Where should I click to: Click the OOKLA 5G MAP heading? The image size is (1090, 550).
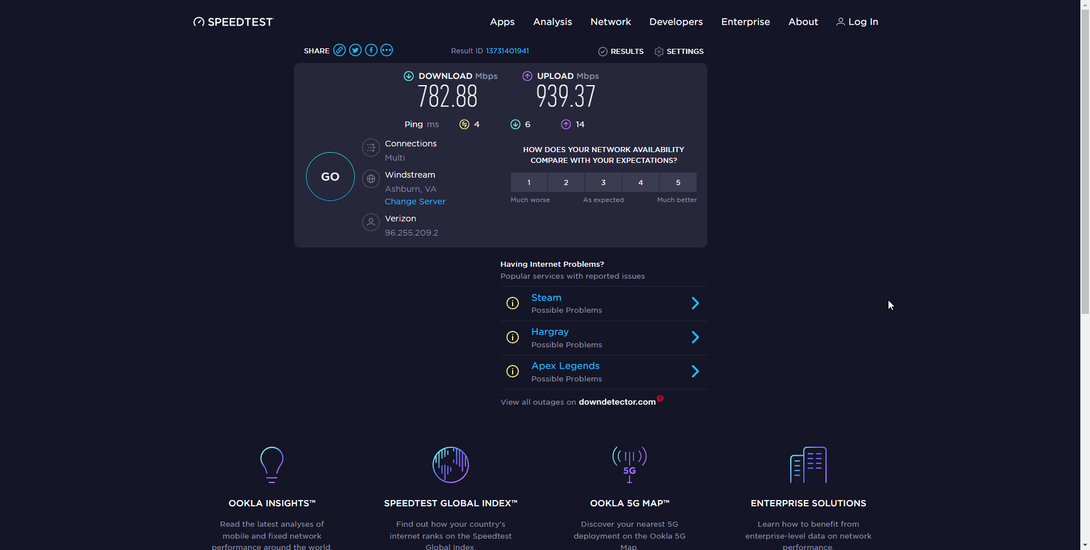pos(630,503)
